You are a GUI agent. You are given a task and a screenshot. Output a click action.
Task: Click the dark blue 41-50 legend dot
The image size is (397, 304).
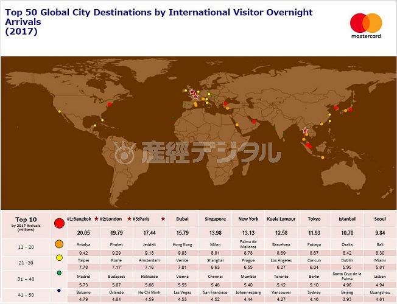pos(59,290)
